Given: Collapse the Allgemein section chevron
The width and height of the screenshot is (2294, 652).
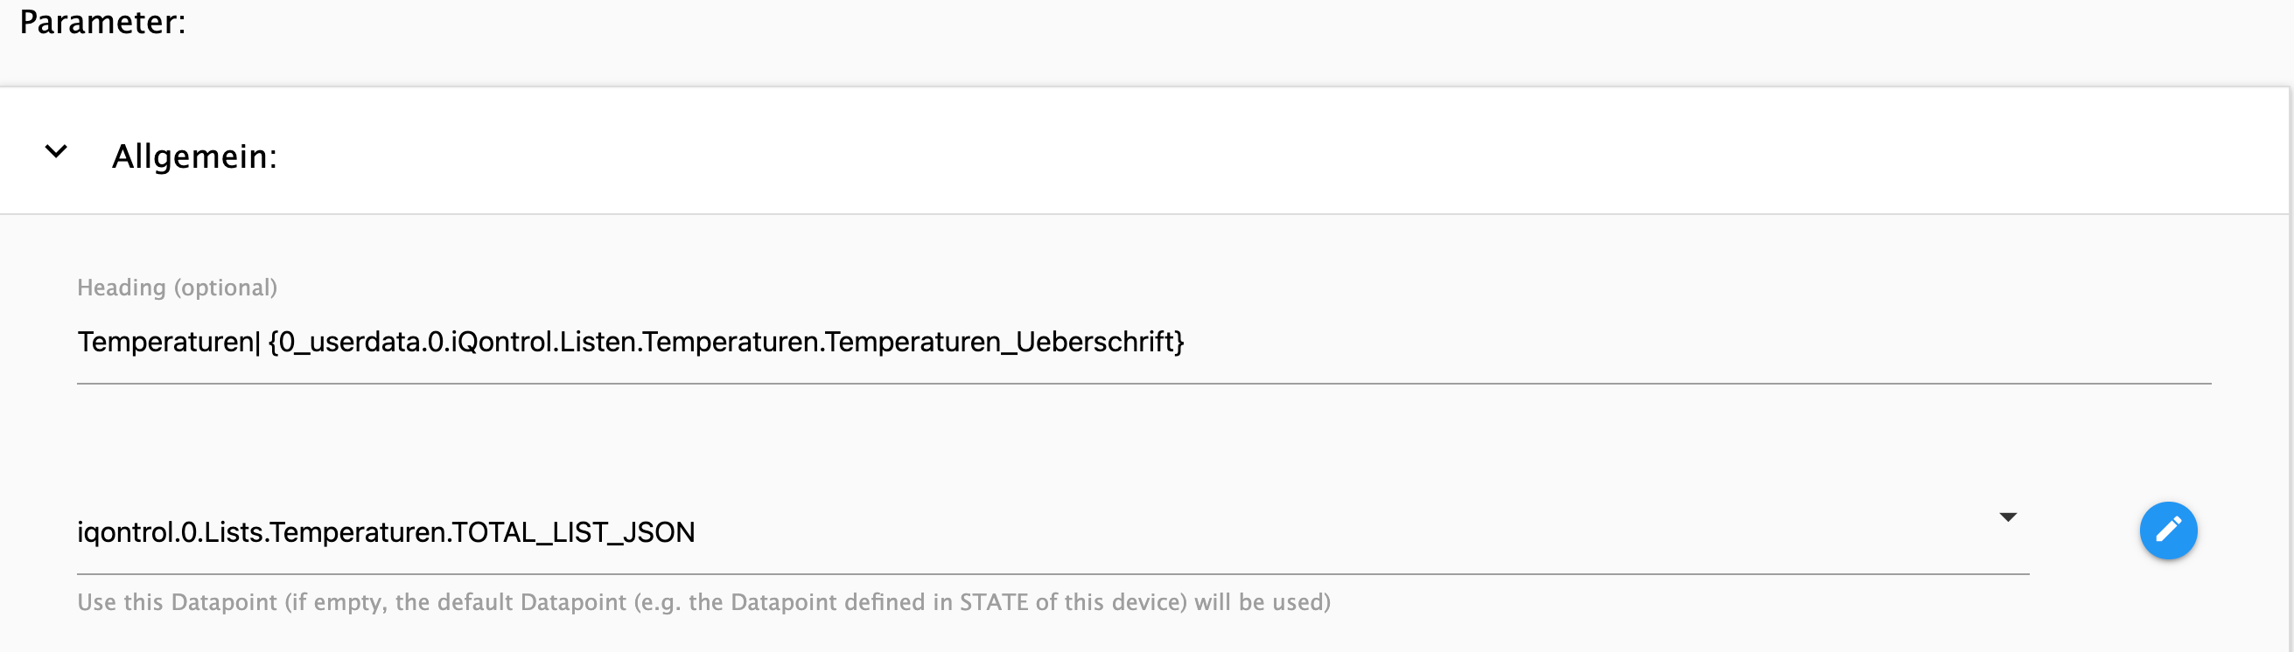Looking at the screenshot, I should 56,152.
